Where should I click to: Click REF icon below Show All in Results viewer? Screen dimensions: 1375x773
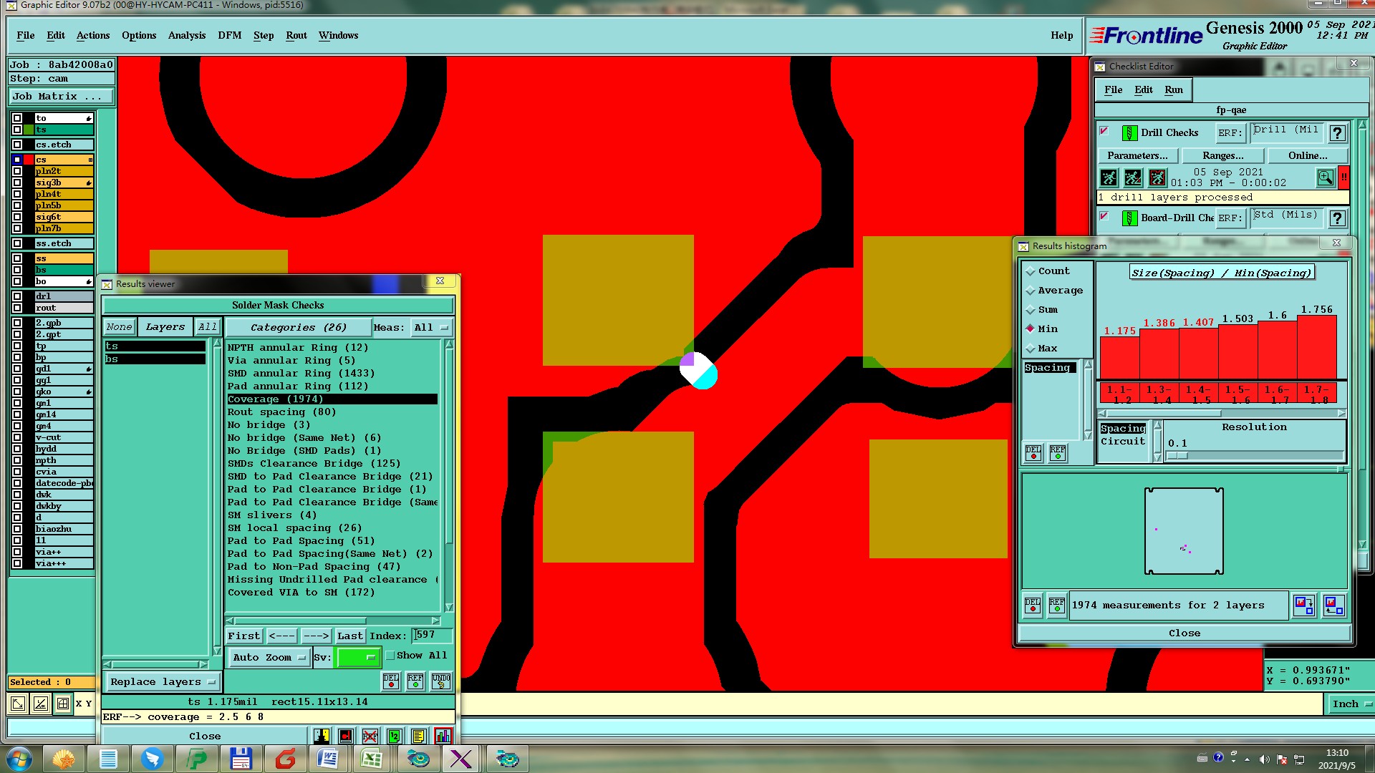coord(415,681)
